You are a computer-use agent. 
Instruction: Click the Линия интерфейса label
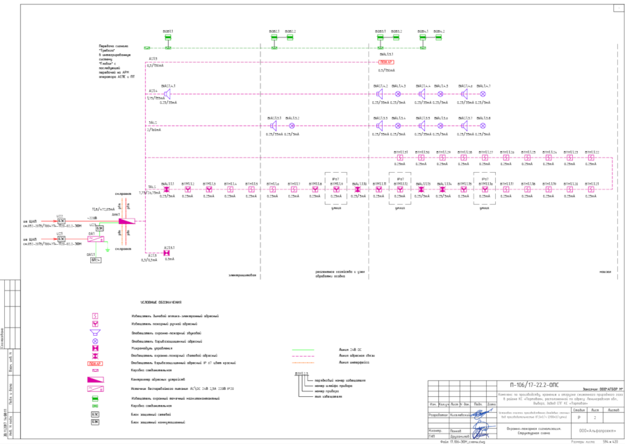tap(354, 363)
